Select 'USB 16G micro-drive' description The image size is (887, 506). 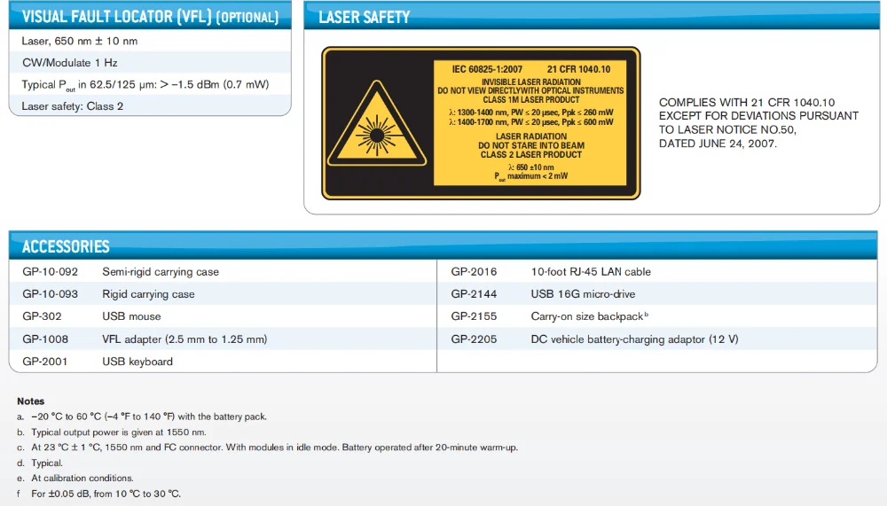pyautogui.click(x=583, y=294)
